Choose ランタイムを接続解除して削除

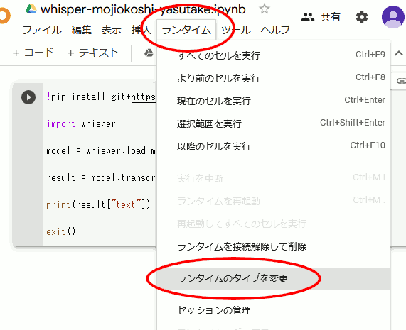274,246
